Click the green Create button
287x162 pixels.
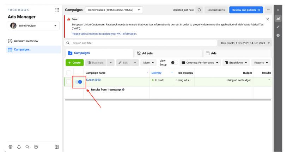pos(74,63)
